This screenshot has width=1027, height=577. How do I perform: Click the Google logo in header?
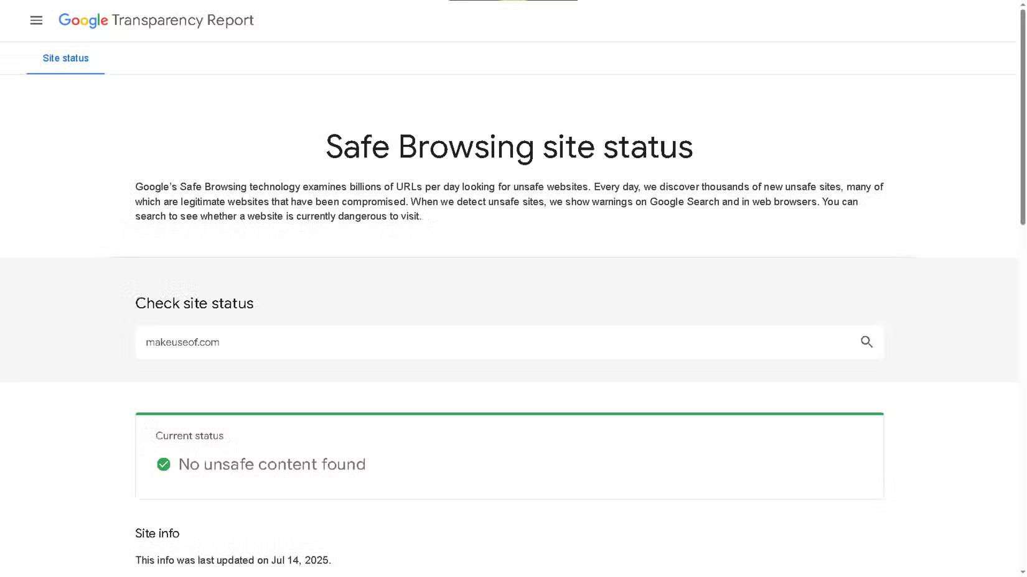(83, 21)
